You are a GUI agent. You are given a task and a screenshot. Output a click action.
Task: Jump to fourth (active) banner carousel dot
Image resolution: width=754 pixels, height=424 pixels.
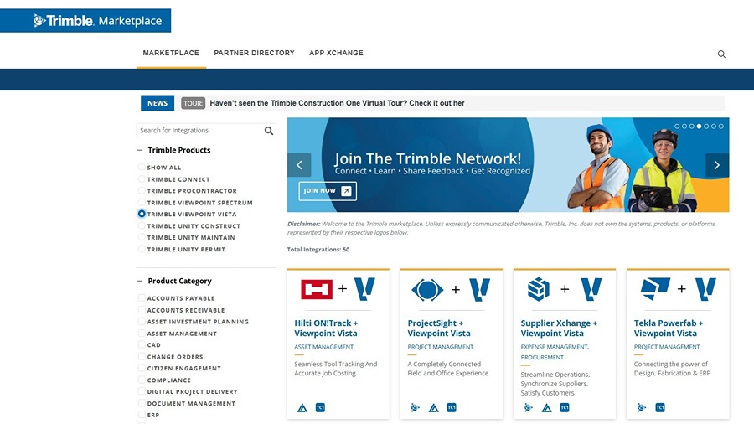[x=700, y=126]
